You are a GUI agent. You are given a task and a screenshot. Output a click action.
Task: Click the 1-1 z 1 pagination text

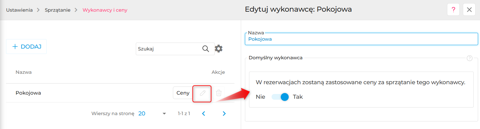click(184, 114)
